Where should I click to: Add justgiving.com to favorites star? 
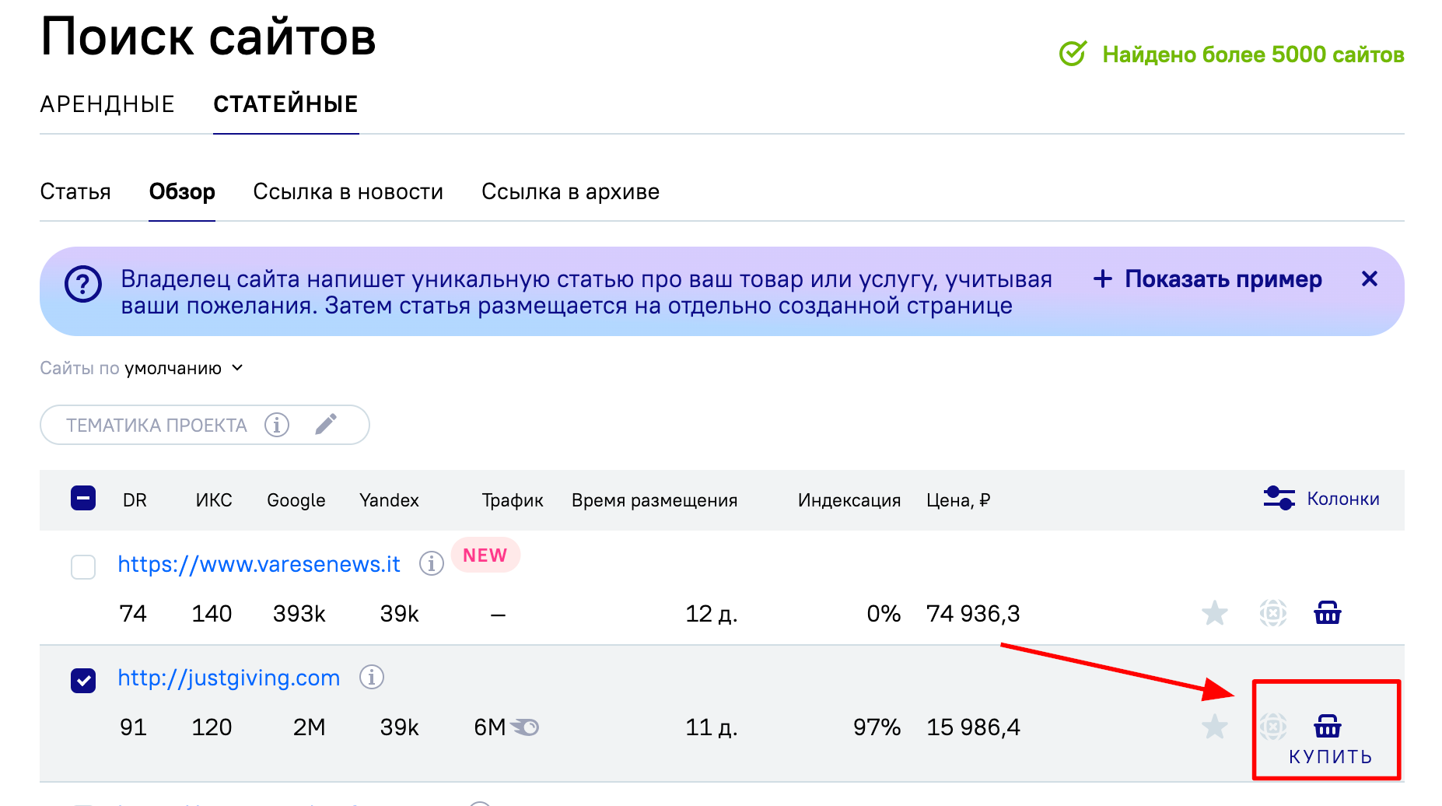pos(1215,727)
